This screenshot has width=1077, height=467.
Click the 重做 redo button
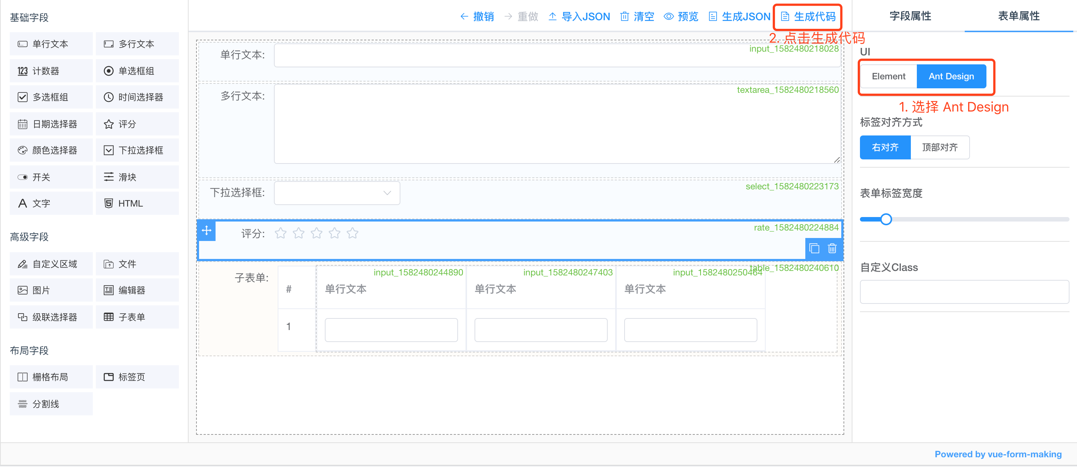click(x=521, y=17)
